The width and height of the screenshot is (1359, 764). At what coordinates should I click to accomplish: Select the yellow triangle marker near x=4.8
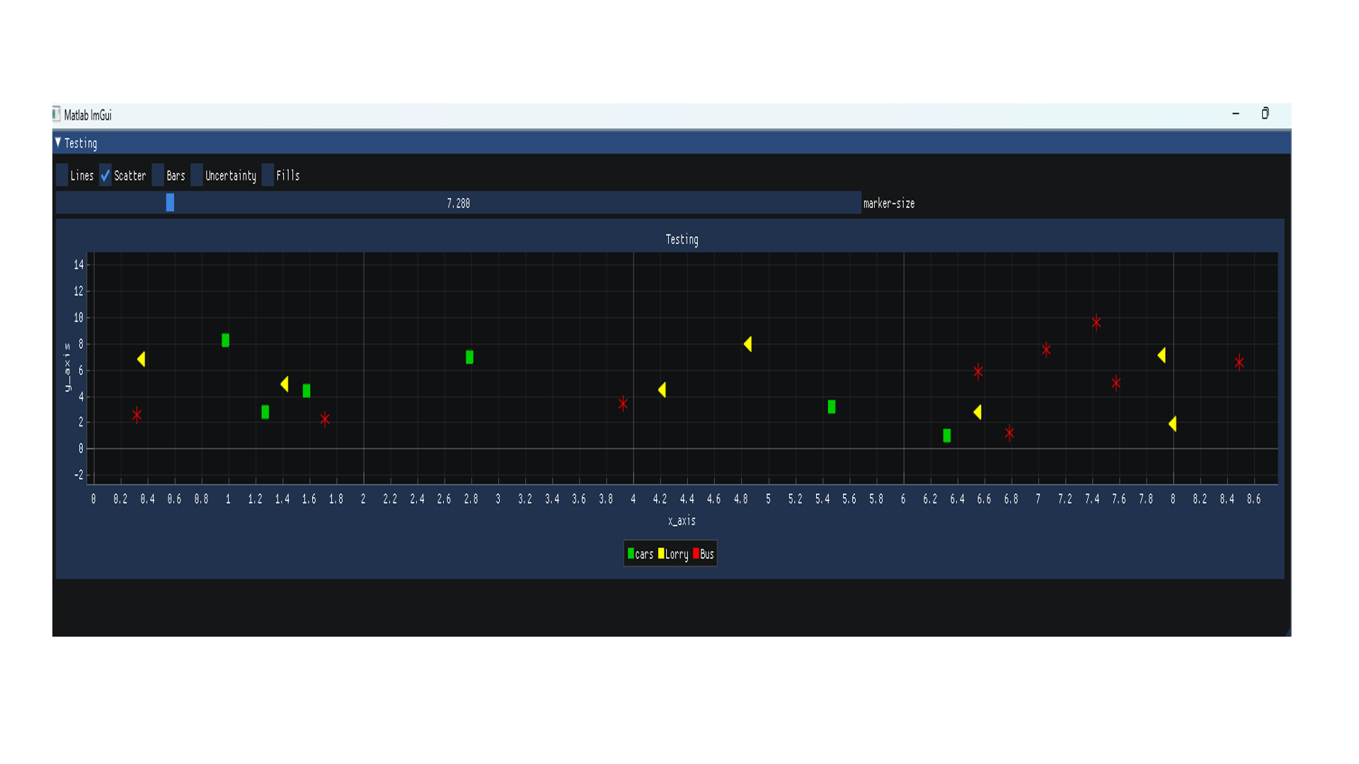[x=748, y=345]
